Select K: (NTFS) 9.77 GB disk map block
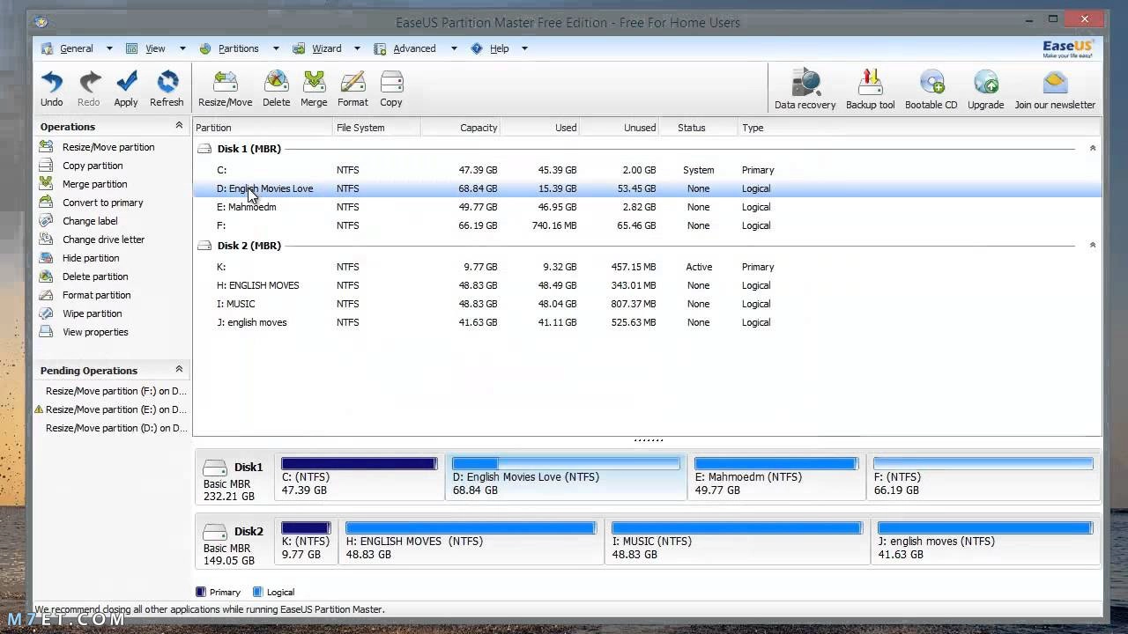The image size is (1128, 634). pyautogui.click(x=307, y=541)
